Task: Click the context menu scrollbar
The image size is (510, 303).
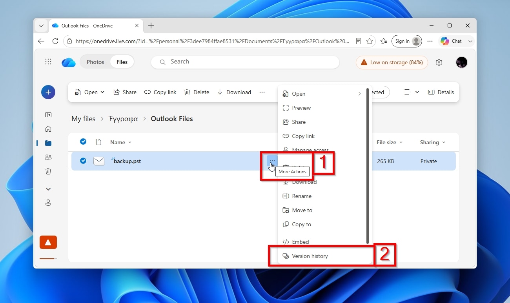Action: [367, 165]
